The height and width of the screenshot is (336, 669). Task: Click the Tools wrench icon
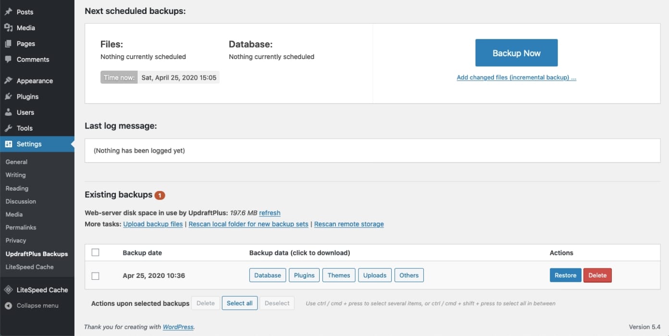(8, 128)
